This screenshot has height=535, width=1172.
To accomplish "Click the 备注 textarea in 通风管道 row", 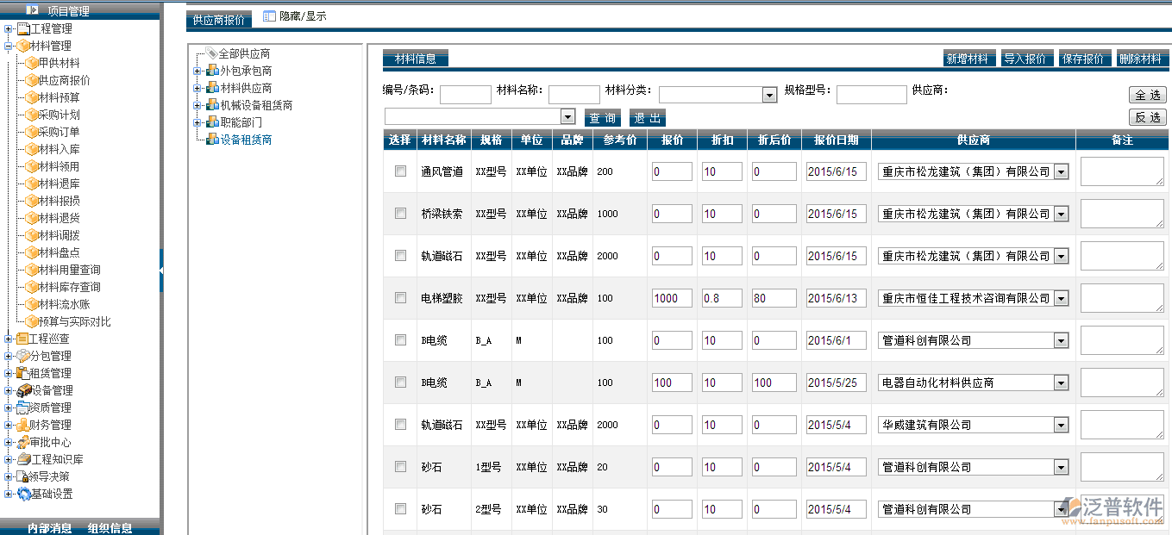I will (x=1122, y=171).
